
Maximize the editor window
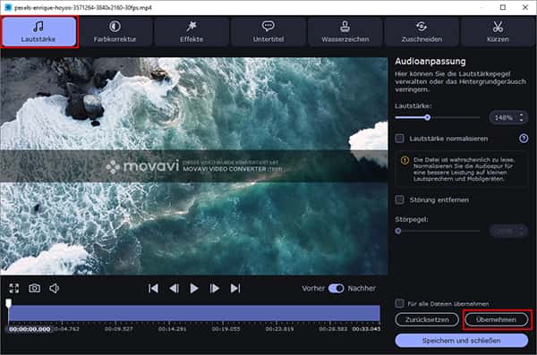[x=502, y=7]
